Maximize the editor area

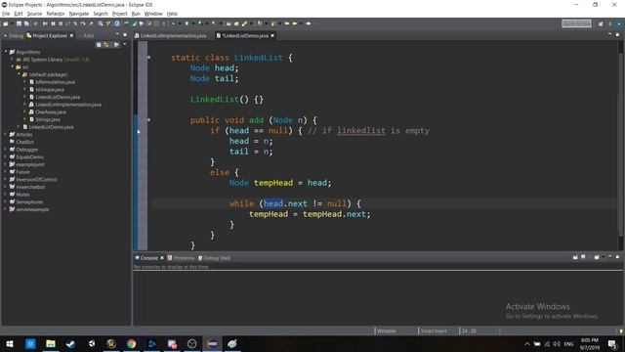tap(617, 35)
